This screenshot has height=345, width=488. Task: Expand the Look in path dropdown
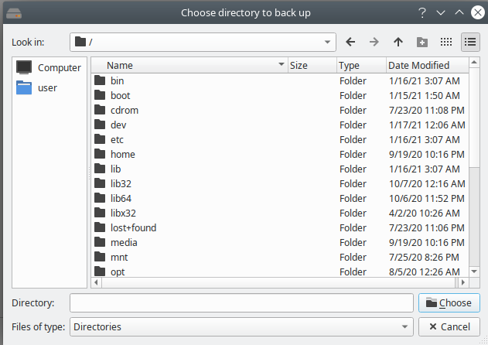point(328,42)
